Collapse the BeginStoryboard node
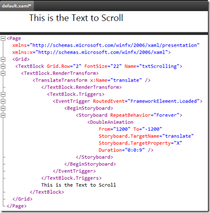 (3, 108)
